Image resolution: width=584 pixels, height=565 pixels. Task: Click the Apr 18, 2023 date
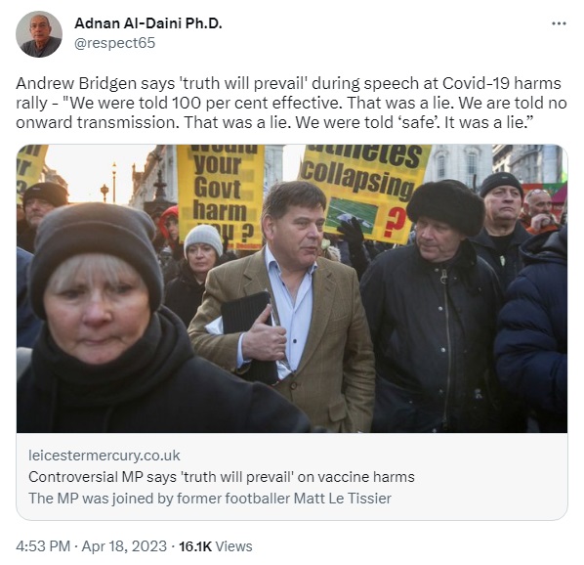point(124,546)
